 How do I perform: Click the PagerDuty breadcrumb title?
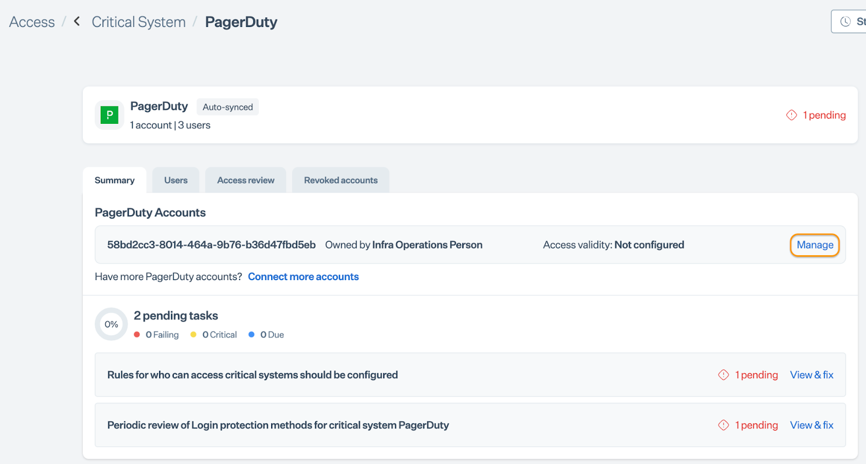(x=241, y=22)
